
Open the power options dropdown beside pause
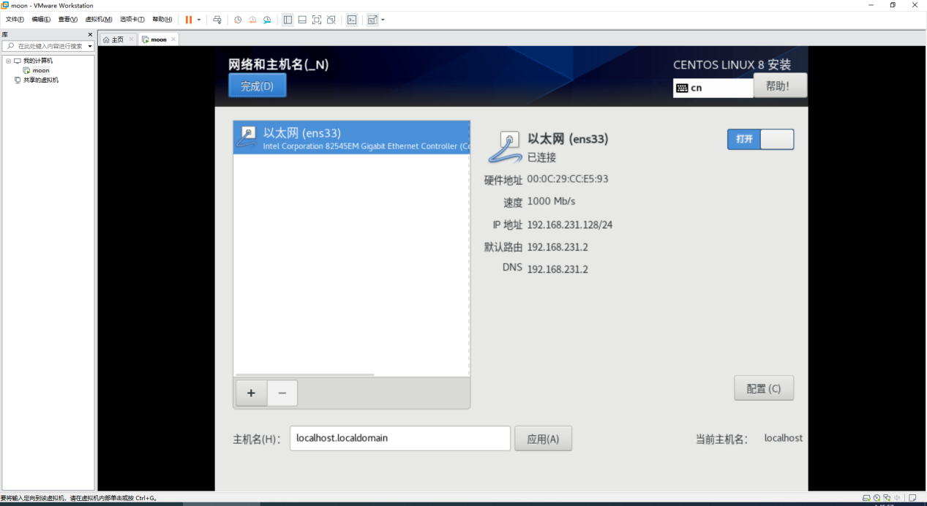(x=198, y=20)
